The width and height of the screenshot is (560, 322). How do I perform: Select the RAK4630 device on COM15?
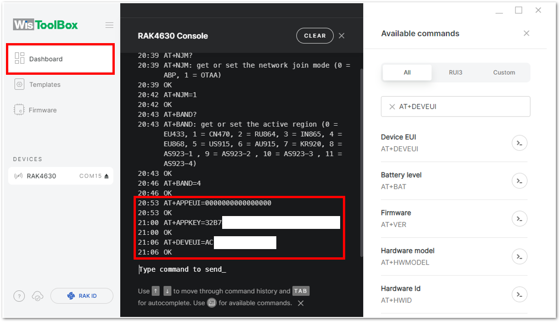pos(60,176)
